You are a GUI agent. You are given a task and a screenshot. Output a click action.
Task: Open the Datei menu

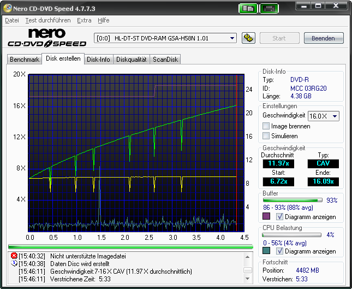[12, 20]
